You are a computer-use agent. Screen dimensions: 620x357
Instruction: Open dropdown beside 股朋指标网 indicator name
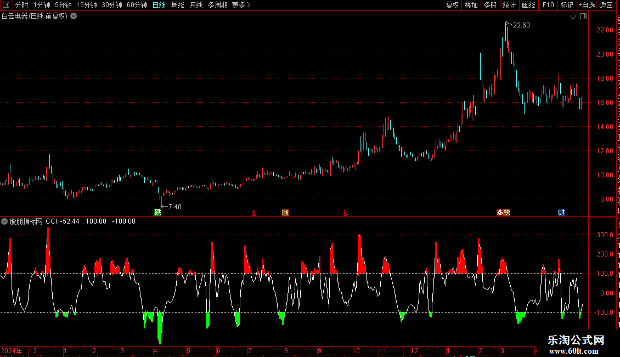click(4, 221)
